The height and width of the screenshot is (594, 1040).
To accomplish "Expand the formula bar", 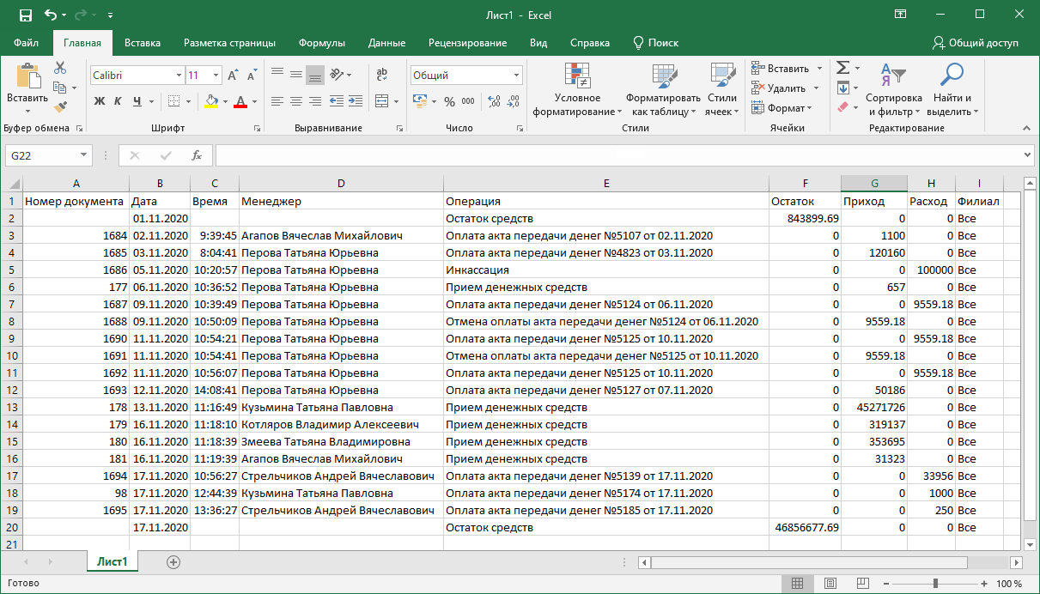I will coord(1028,155).
